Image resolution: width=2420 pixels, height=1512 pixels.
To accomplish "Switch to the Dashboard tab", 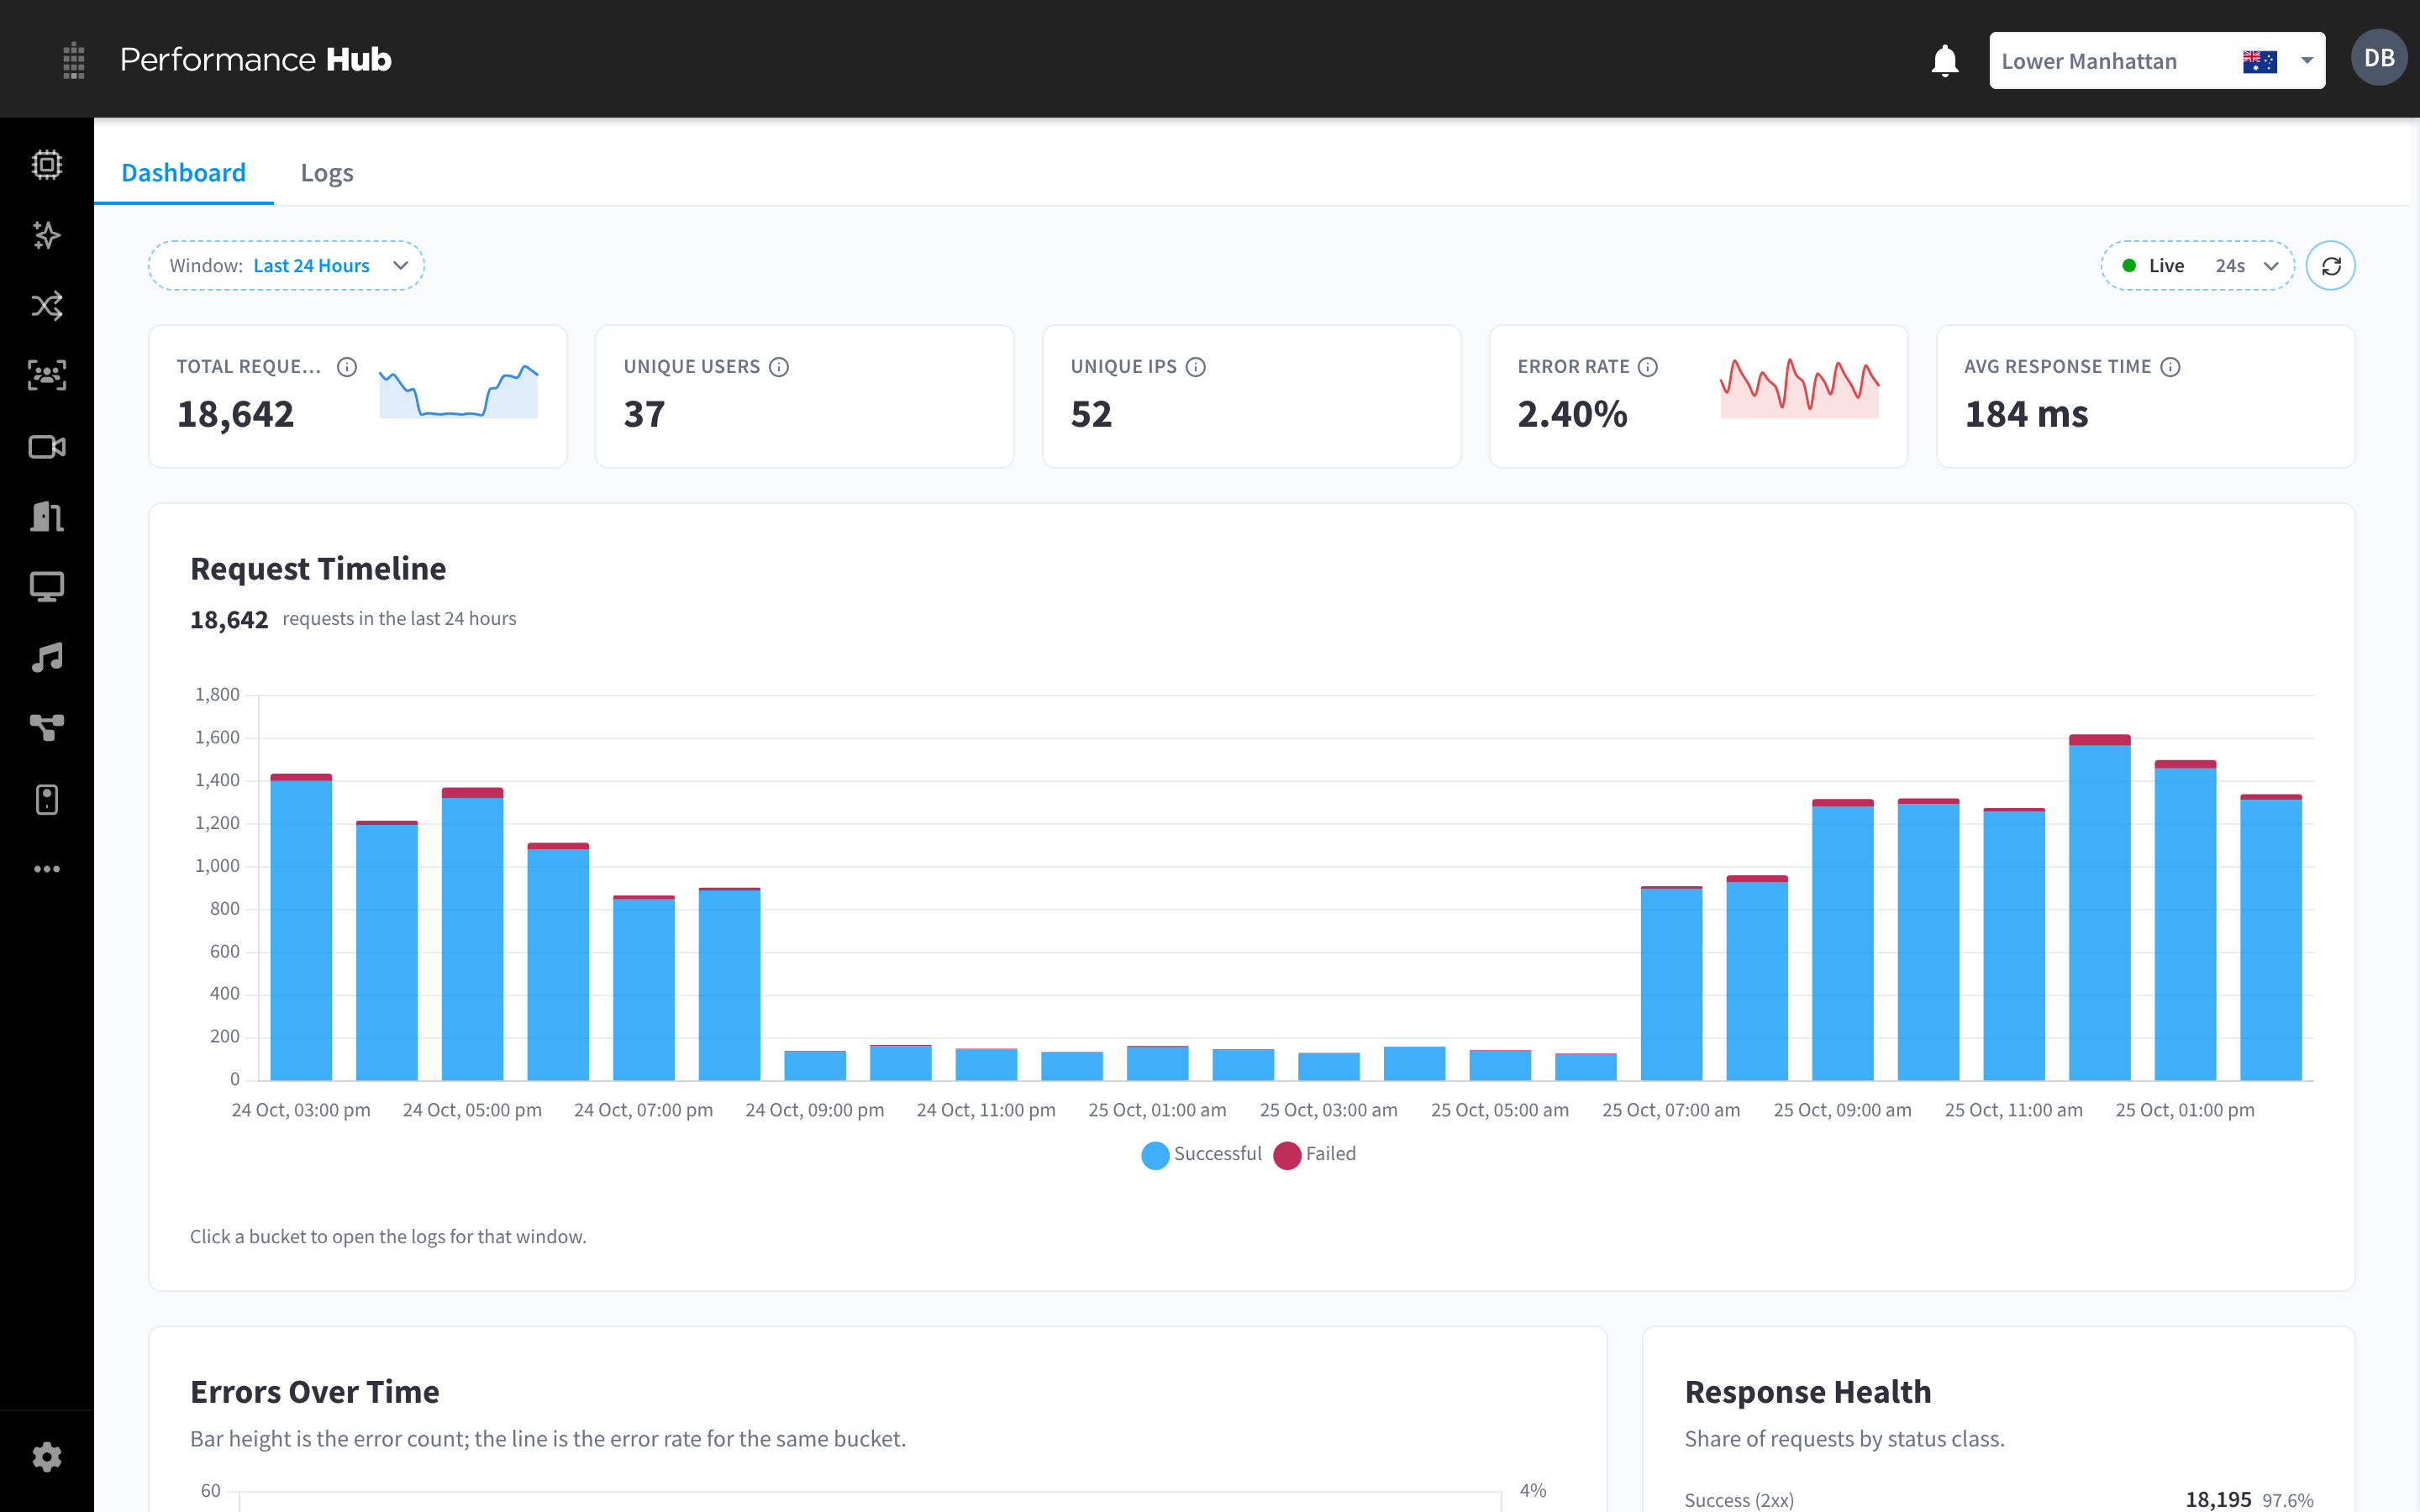I will 183,173.
